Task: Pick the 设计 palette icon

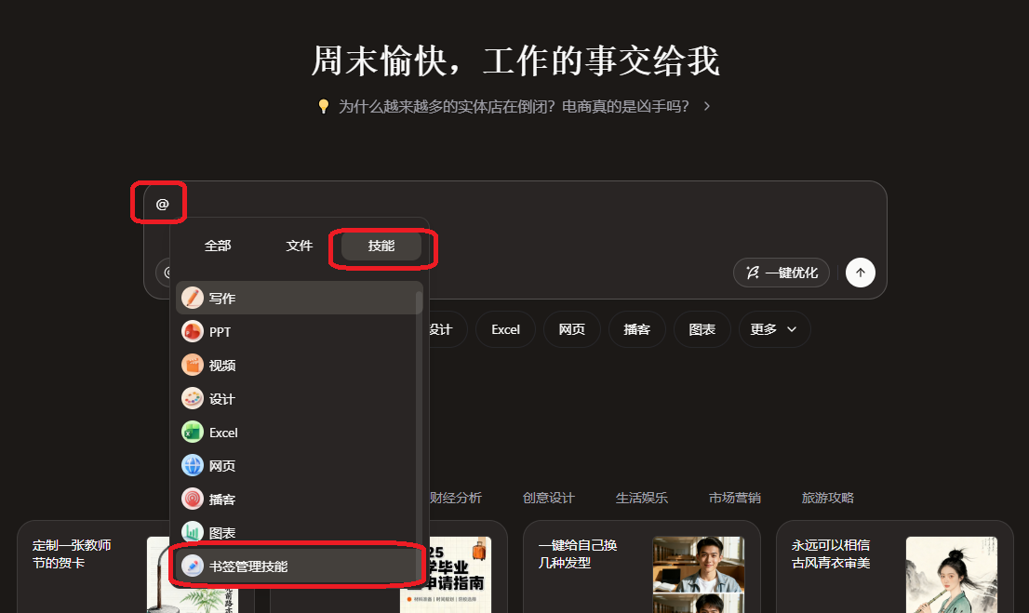Action: point(193,399)
